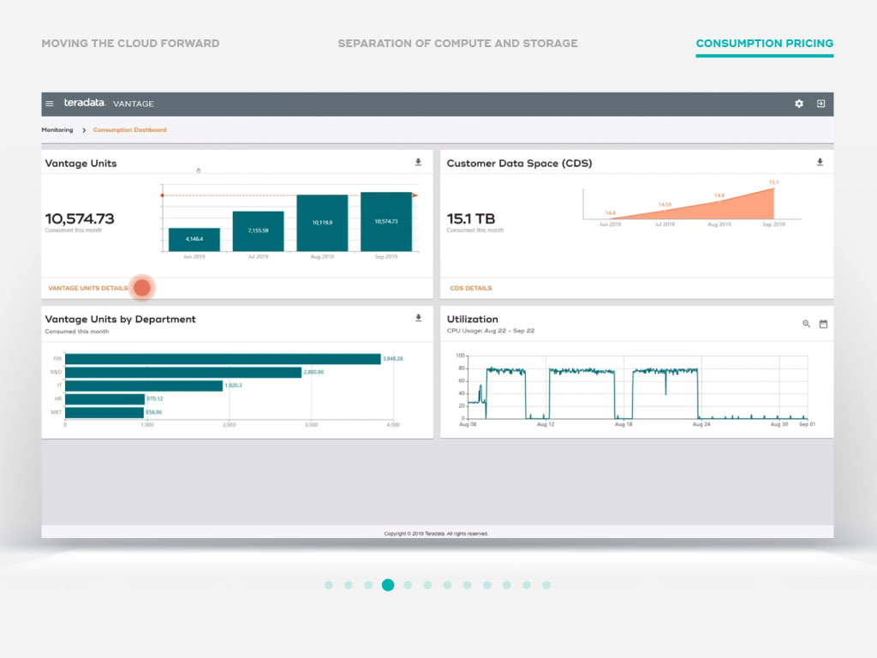
Task: Open the settings gear icon
Action: click(x=798, y=103)
